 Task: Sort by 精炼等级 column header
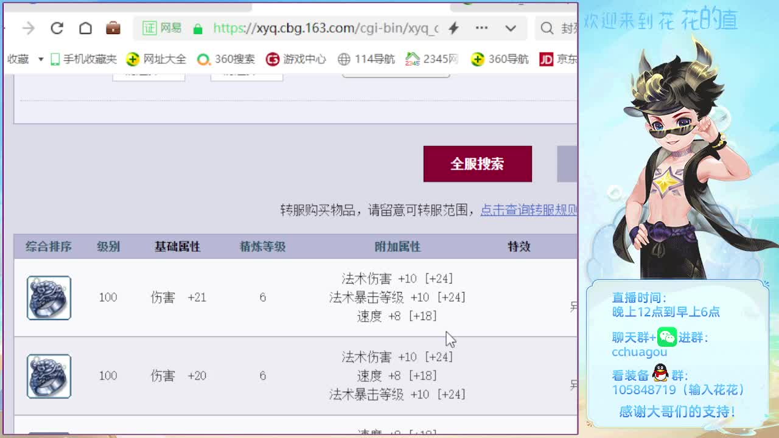click(262, 246)
